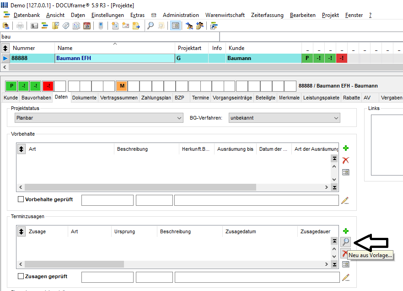Click the green P status box above the tabs
Screen dimensions: 403x291
[x=11, y=86]
